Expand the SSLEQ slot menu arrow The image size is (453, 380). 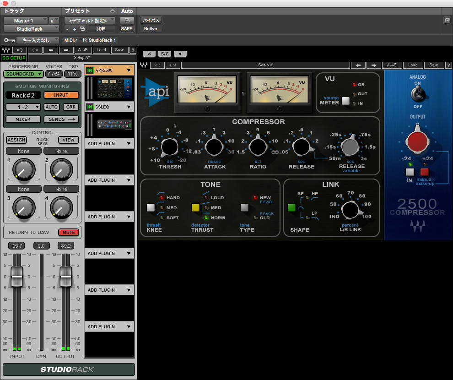point(129,107)
